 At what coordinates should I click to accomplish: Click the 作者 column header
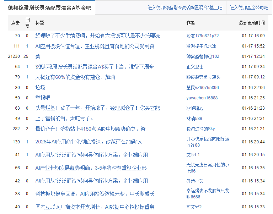[x=191, y=23]
